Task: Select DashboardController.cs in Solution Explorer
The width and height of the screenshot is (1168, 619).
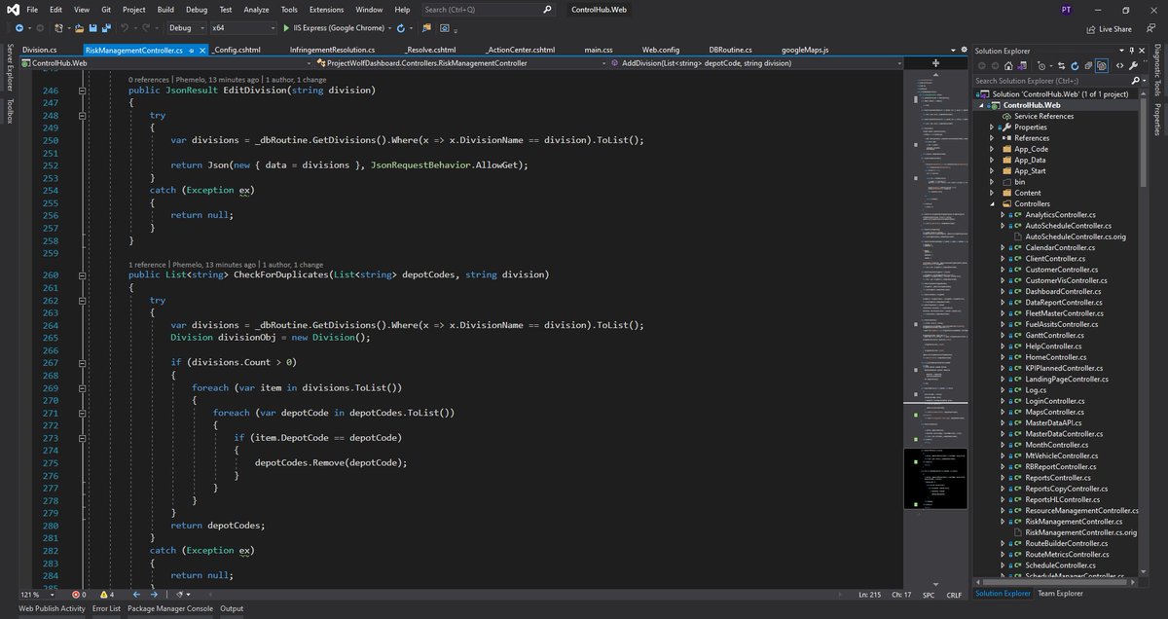Action: click(1063, 291)
